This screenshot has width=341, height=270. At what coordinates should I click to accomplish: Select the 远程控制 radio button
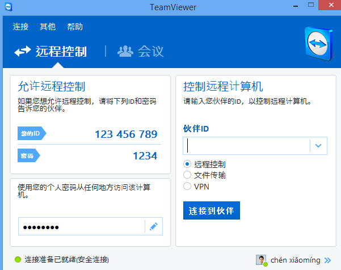187,164
